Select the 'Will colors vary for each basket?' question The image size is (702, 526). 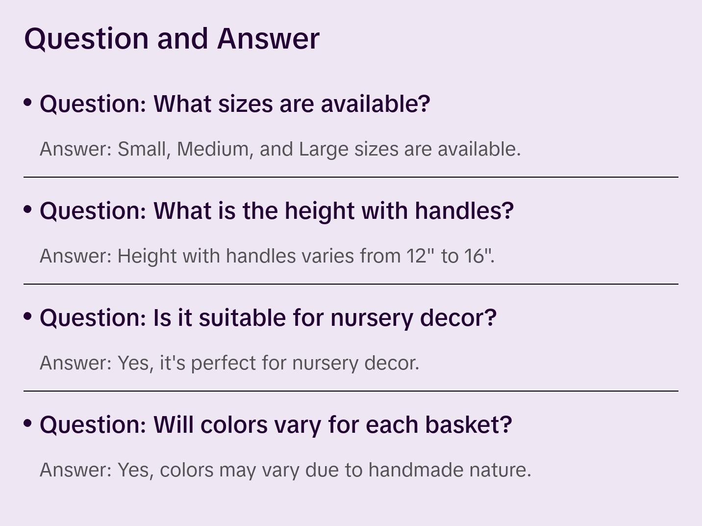276,425
